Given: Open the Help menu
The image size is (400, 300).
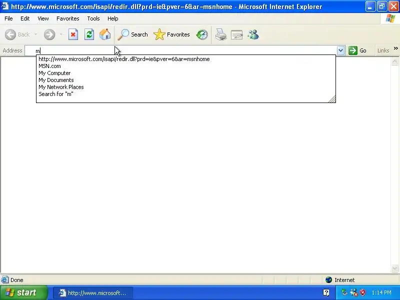Looking at the screenshot, I should [113, 18].
